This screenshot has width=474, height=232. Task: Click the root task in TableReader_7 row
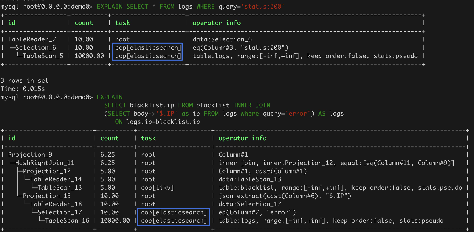tap(122, 39)
